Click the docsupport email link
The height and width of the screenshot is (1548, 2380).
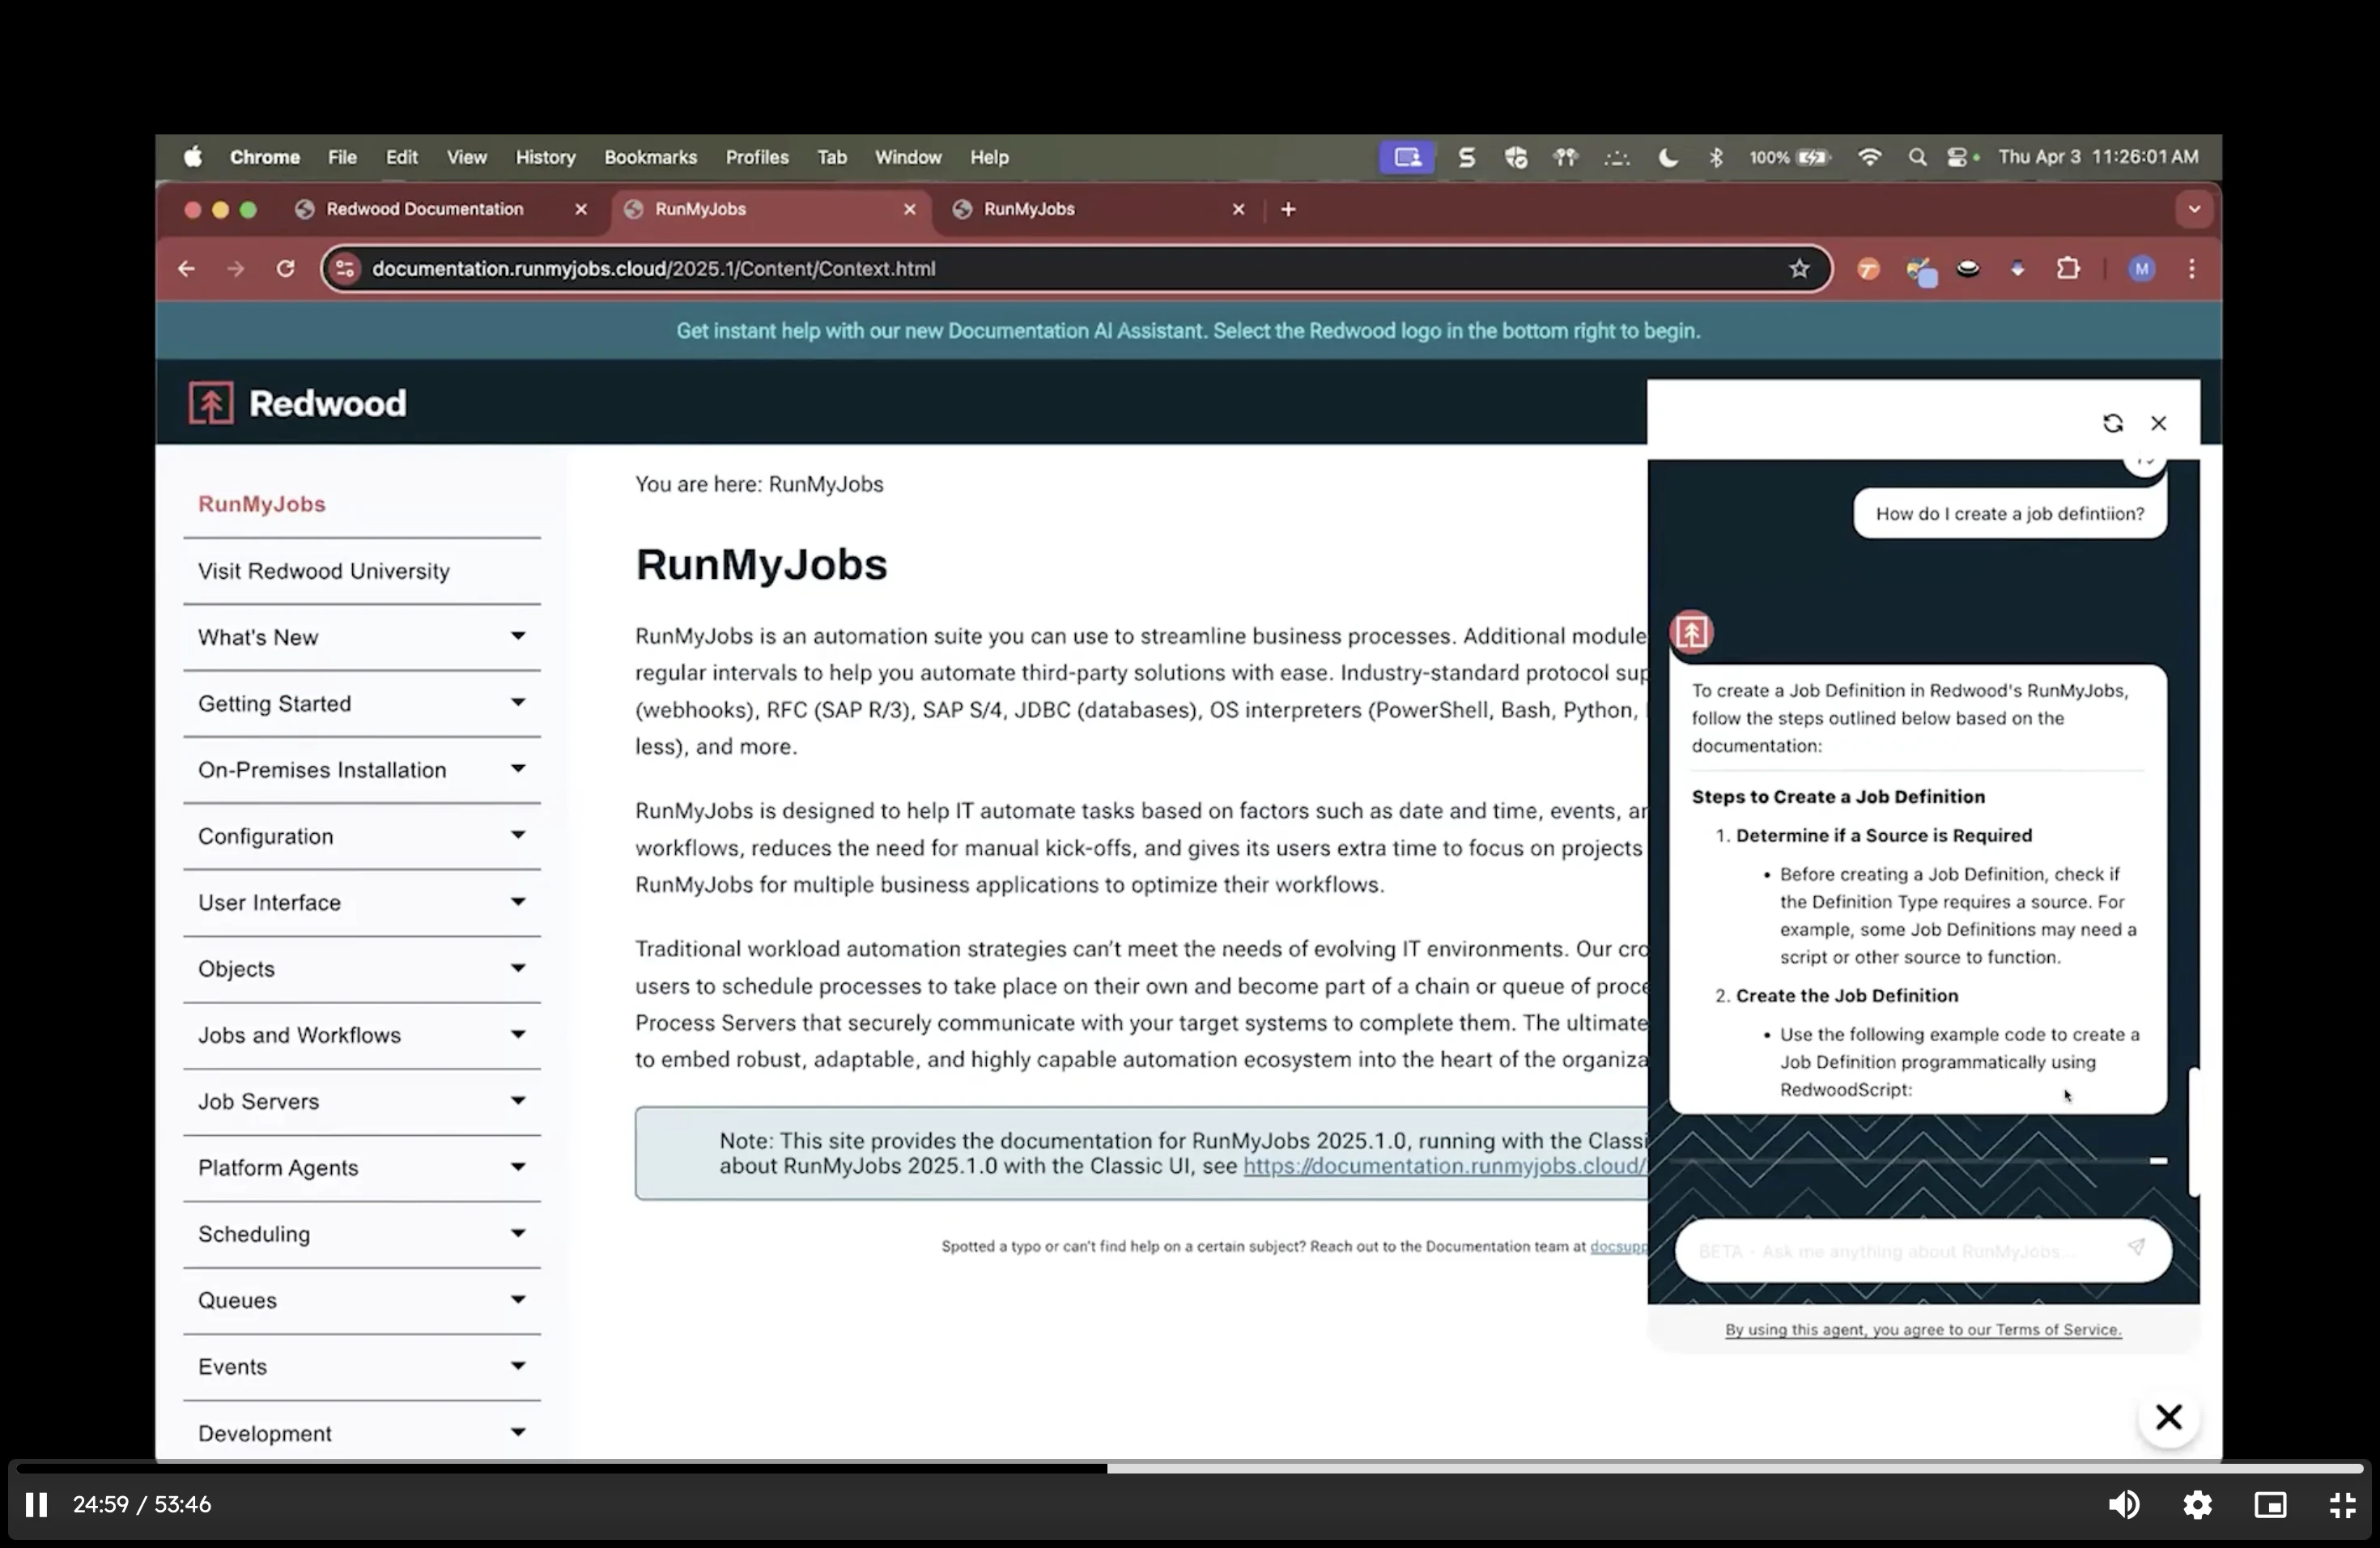point(1618,1246)
